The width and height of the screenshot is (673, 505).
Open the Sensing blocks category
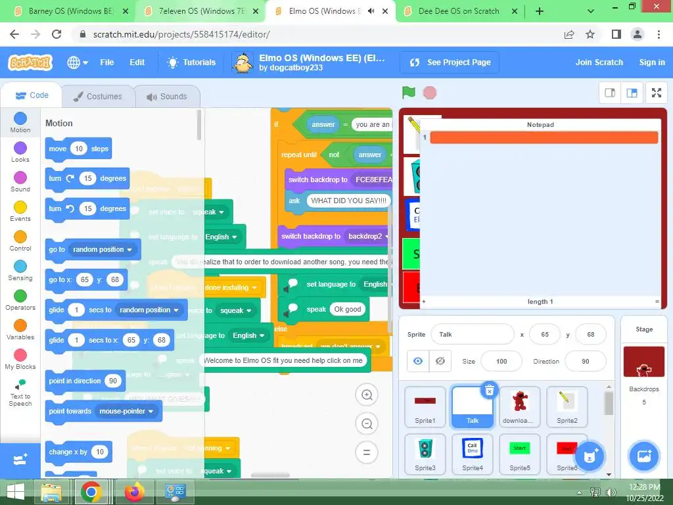tap(20, 271)
